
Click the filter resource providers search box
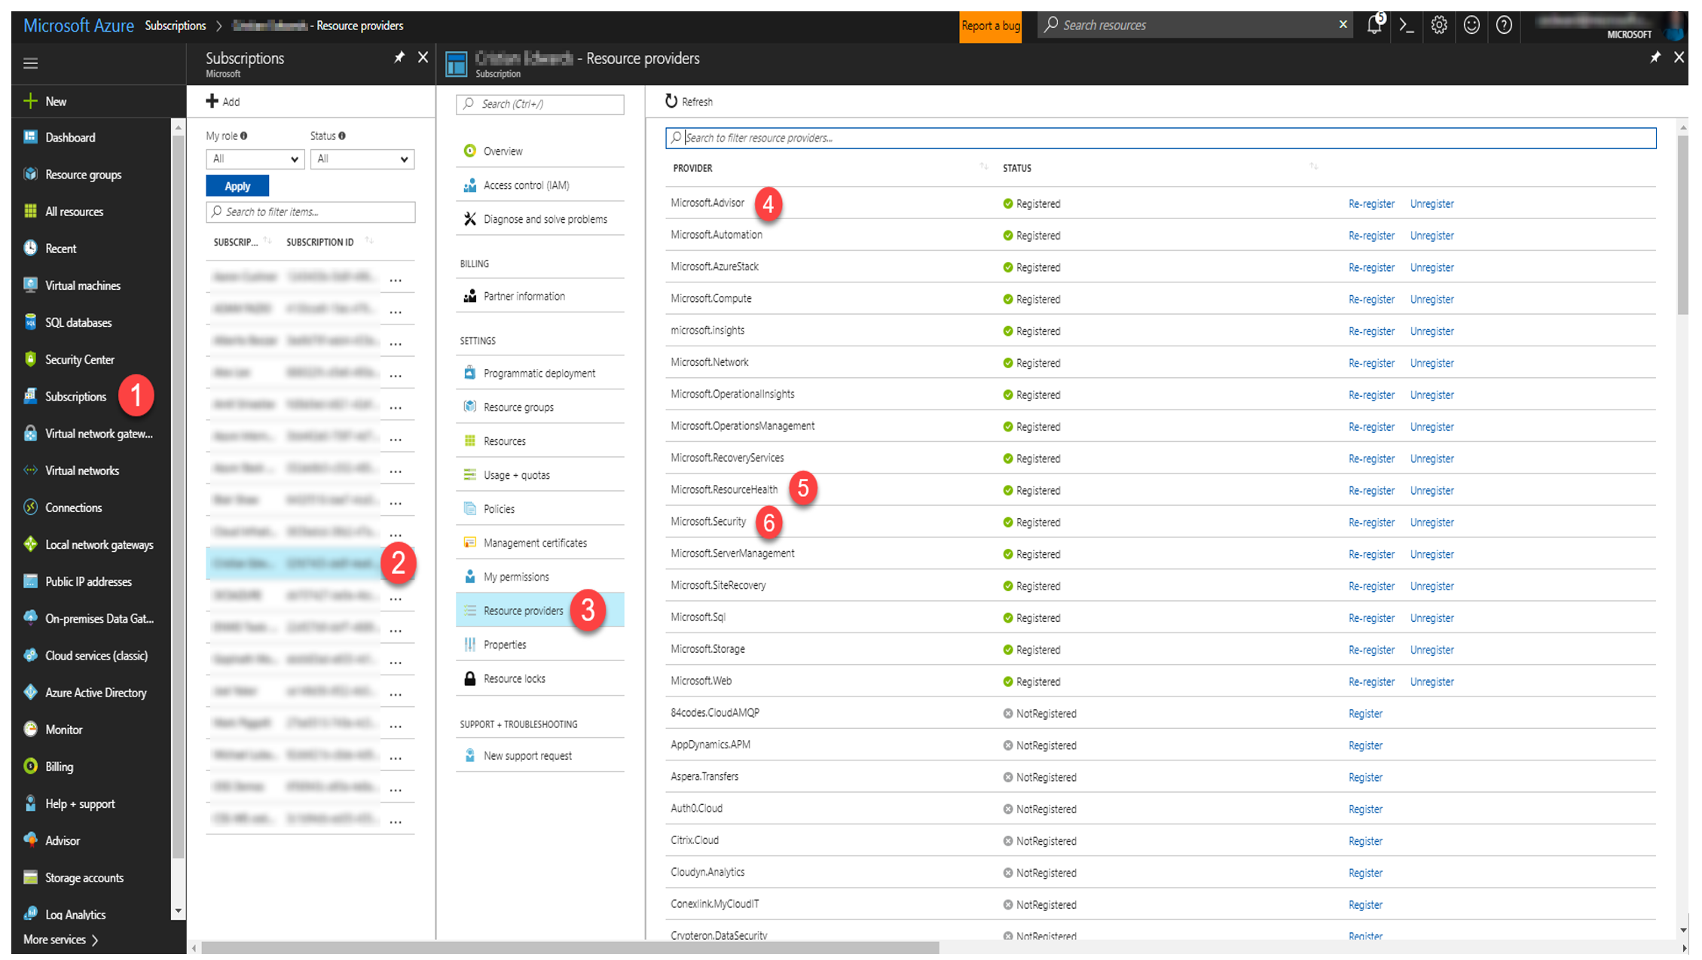click(x=1160, y=138)
